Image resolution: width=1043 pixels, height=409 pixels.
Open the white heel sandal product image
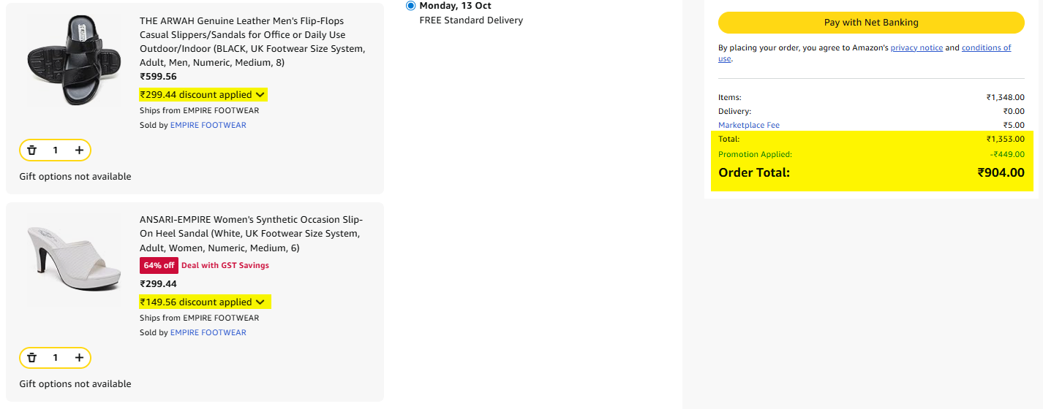click(x=75, y=259)
